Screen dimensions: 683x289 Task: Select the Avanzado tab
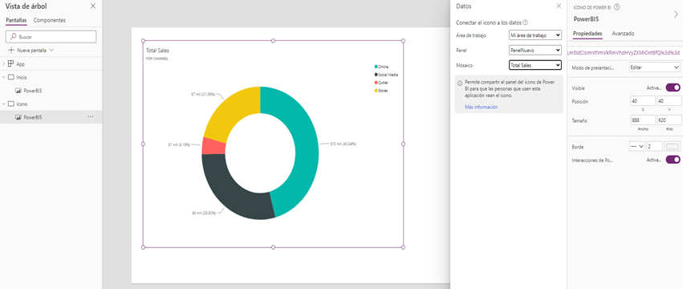[x=623, y=34]
